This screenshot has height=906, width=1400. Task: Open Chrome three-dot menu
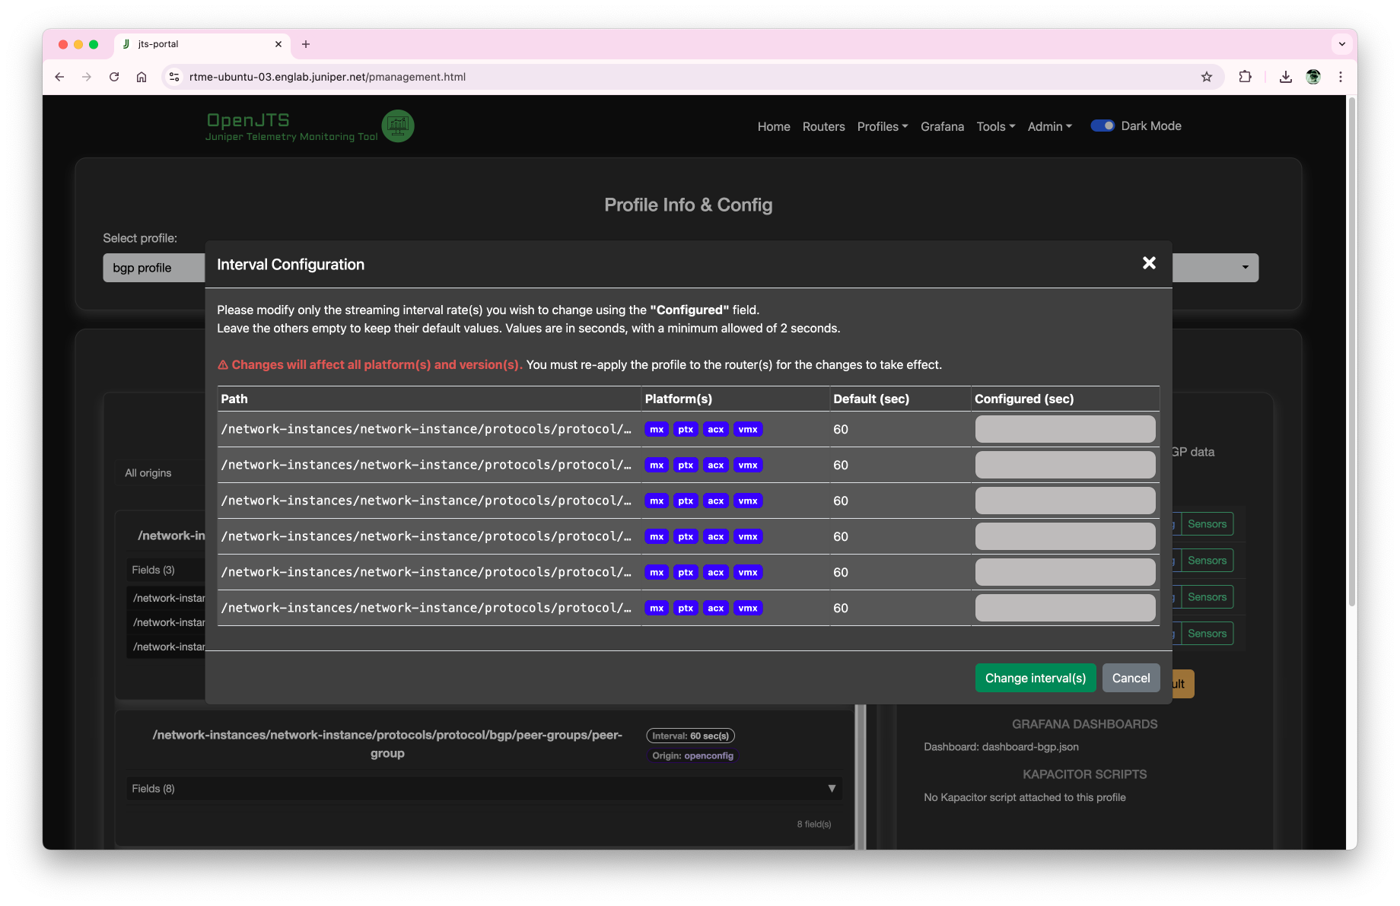(x=1341, y=77)
